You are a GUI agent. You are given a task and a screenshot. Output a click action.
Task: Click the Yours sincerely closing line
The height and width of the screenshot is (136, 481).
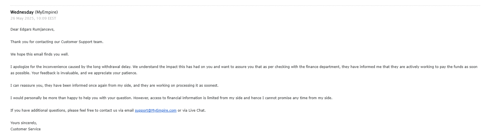point(23,123)
